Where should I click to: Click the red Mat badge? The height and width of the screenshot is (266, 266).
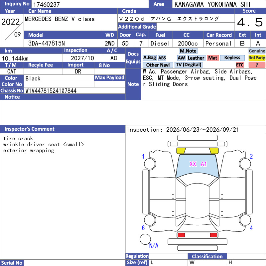[x=212, y=58]
